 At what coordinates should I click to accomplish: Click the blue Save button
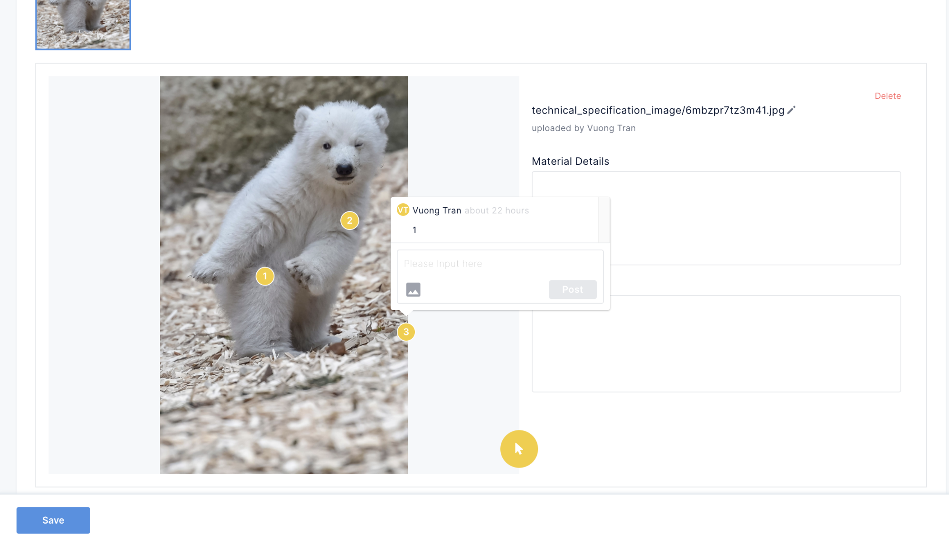53,520
